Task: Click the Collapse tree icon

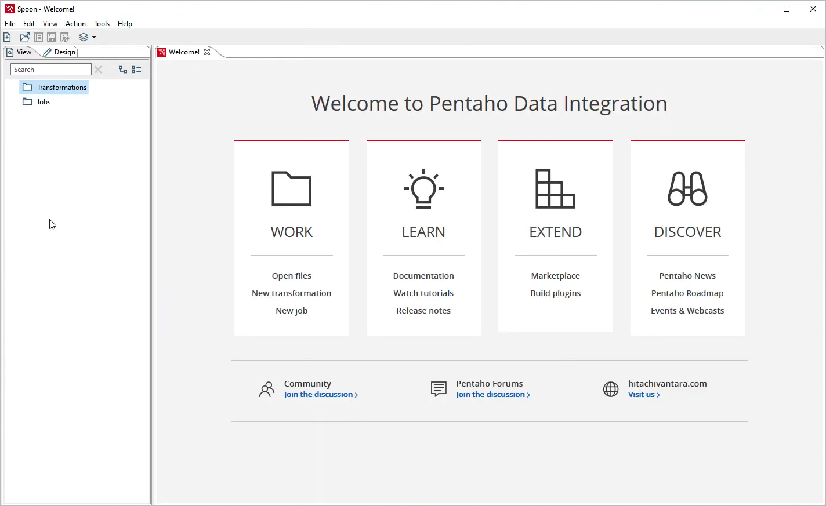Action: coord(136,70)
